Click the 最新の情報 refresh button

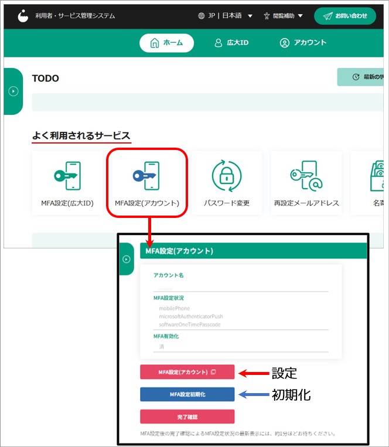point(363,77)
